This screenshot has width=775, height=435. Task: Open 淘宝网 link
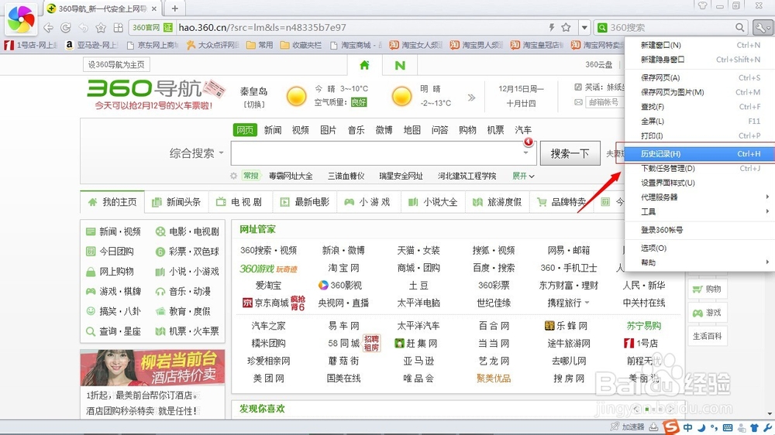tap(343, 268)
